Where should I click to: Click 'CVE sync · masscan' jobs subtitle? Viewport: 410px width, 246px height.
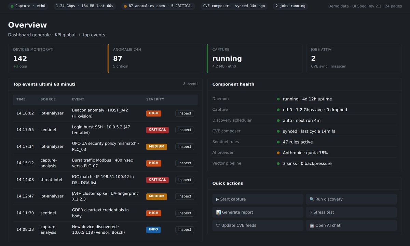(x=328, y=66)
